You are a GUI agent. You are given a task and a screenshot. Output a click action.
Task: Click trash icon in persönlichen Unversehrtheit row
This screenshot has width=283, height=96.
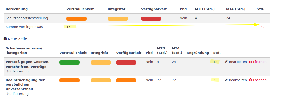[x=250, y=80]
